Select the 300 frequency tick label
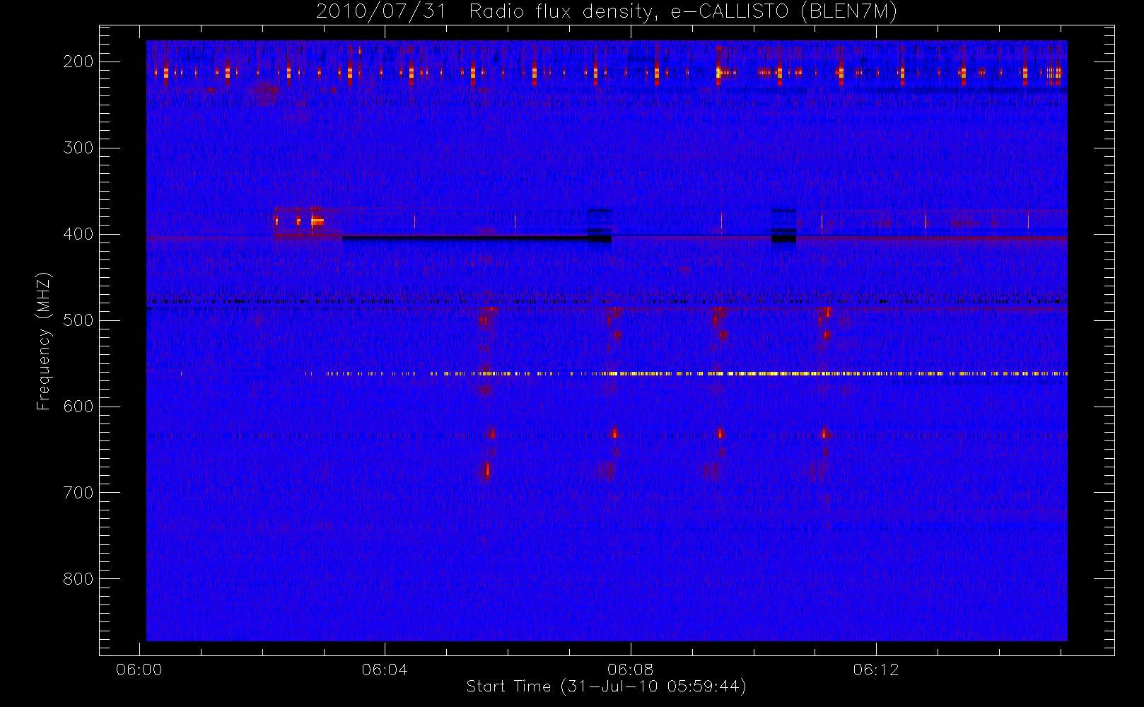Image resolution: width=1144 pixels, height=707 pixels. click(78, 148)
